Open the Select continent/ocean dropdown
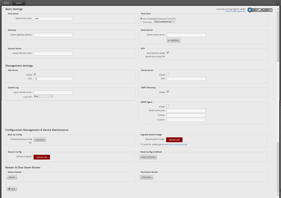 pos(164,22)
